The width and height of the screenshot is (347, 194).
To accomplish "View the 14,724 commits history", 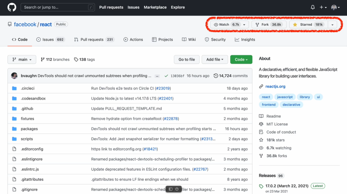I will pos(231,76).
